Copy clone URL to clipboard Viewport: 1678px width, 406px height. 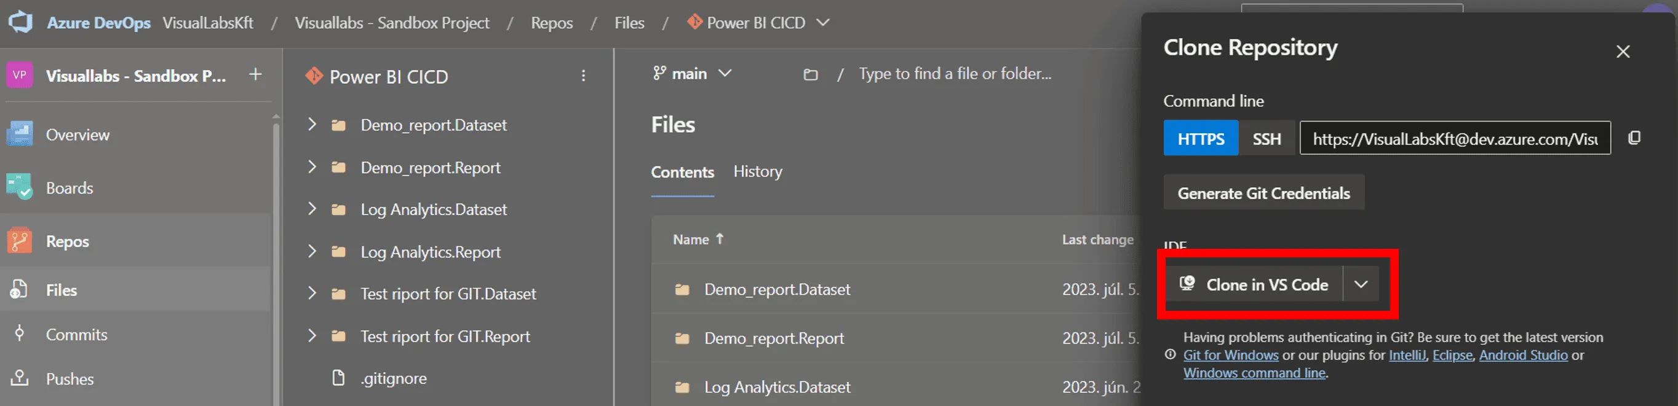coord(1634,138)
